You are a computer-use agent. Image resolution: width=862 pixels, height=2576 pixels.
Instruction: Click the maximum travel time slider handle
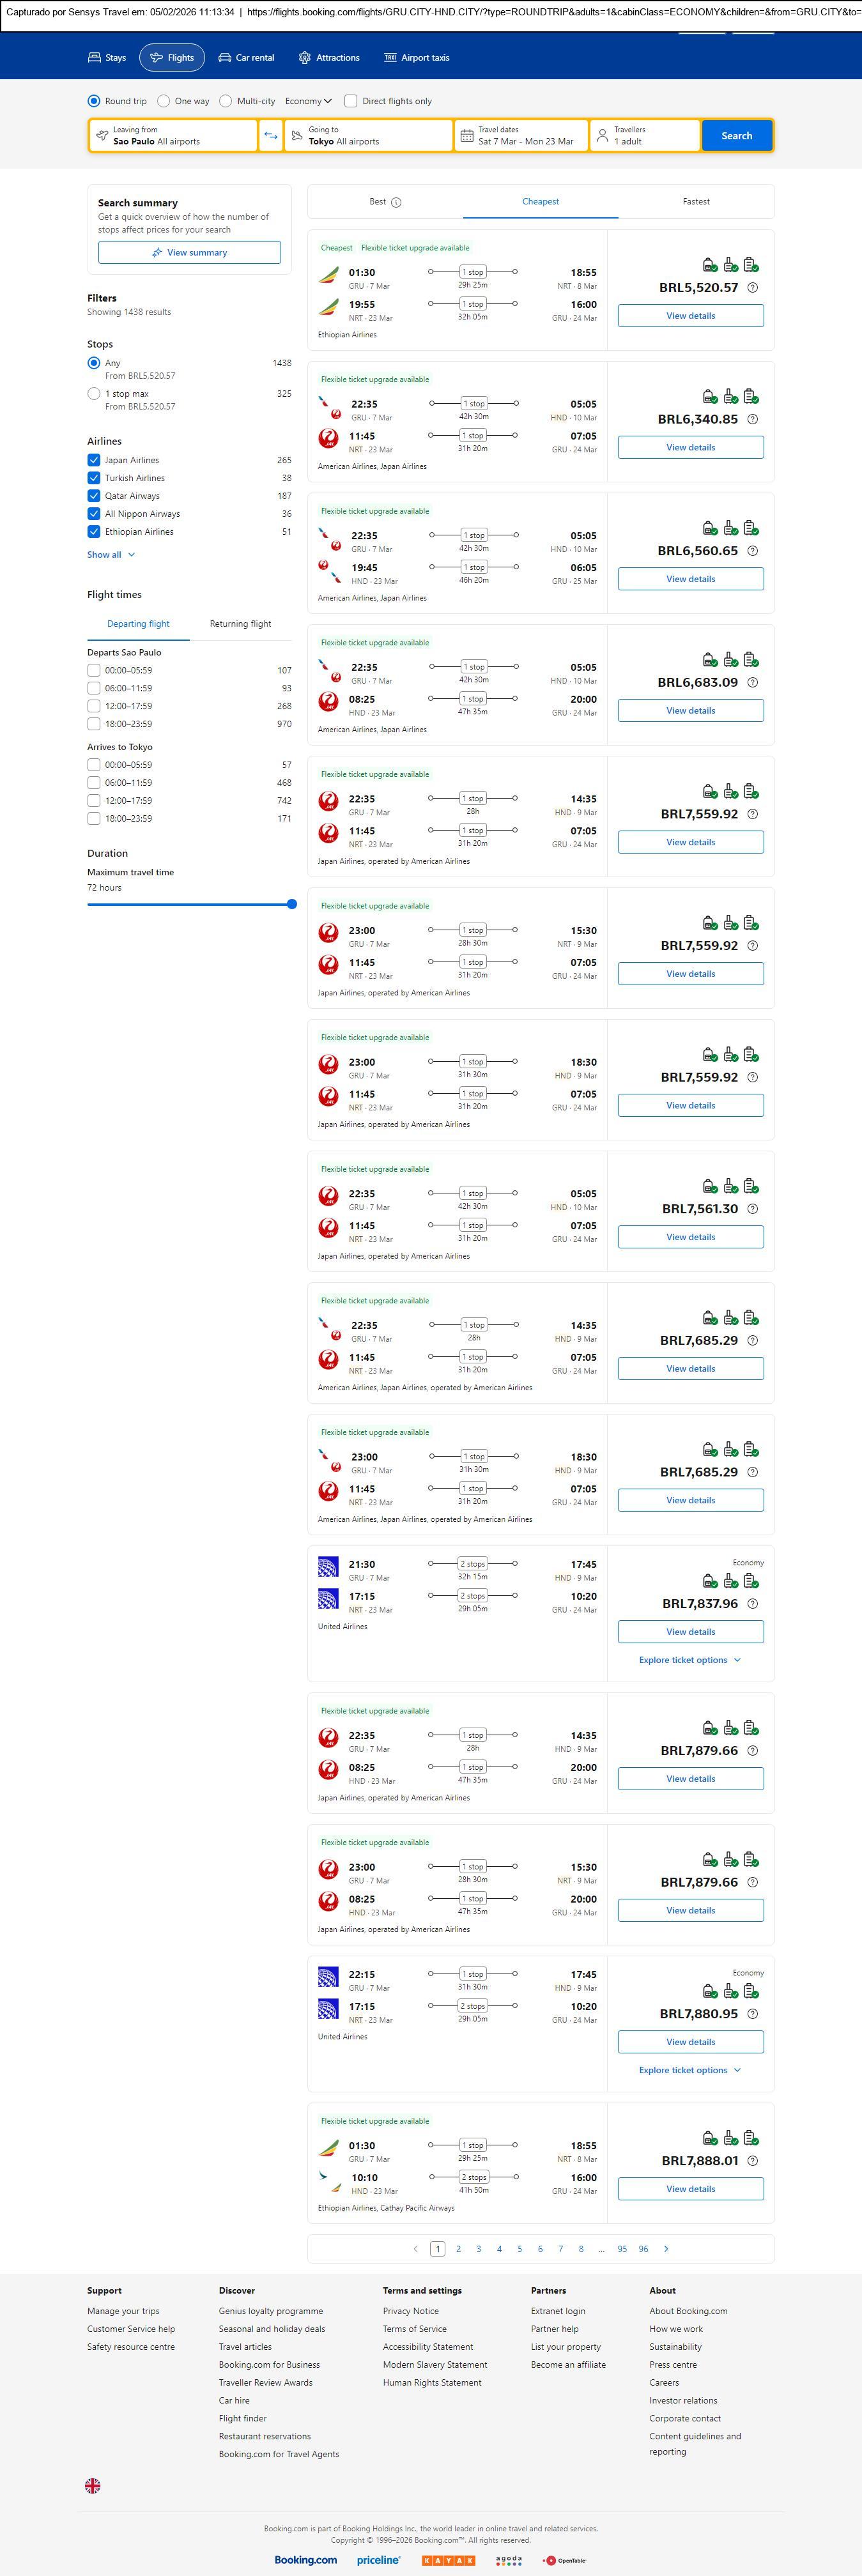292,904
